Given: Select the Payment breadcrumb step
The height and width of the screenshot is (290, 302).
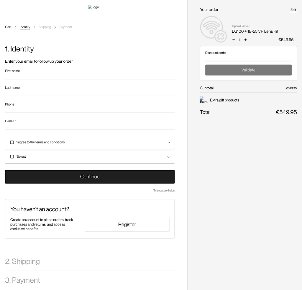Looking at the screenshot, I should coord(65,27).
